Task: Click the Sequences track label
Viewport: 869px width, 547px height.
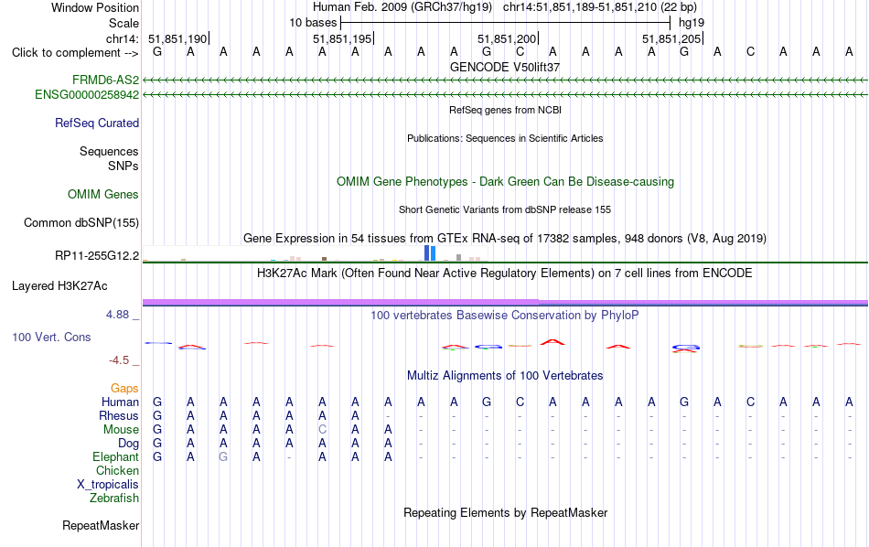Action: click(x=109, y=151)
